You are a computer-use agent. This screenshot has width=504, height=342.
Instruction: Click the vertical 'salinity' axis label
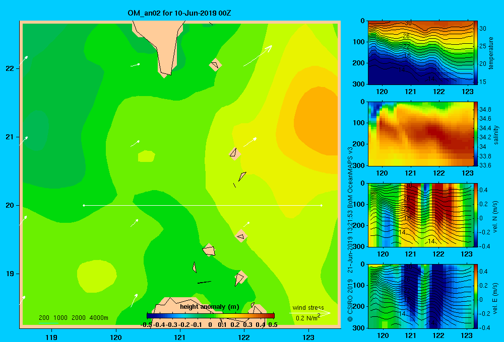coord(496,135)
